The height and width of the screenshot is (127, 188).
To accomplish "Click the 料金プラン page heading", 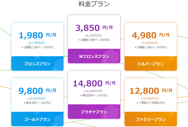I will tap(94, 5).
